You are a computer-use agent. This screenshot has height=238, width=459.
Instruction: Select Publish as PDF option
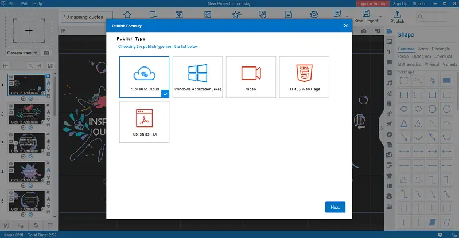pyautogui.click(x=144, y=122)
